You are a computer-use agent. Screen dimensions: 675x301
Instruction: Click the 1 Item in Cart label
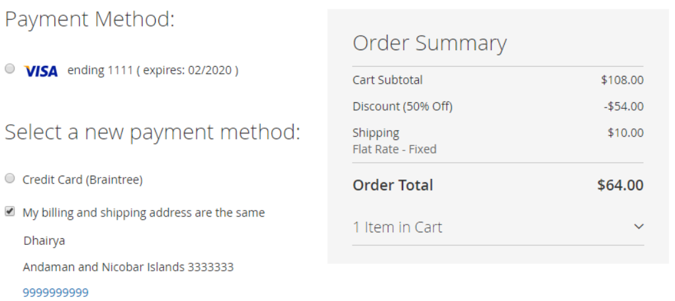coord(397,227)
